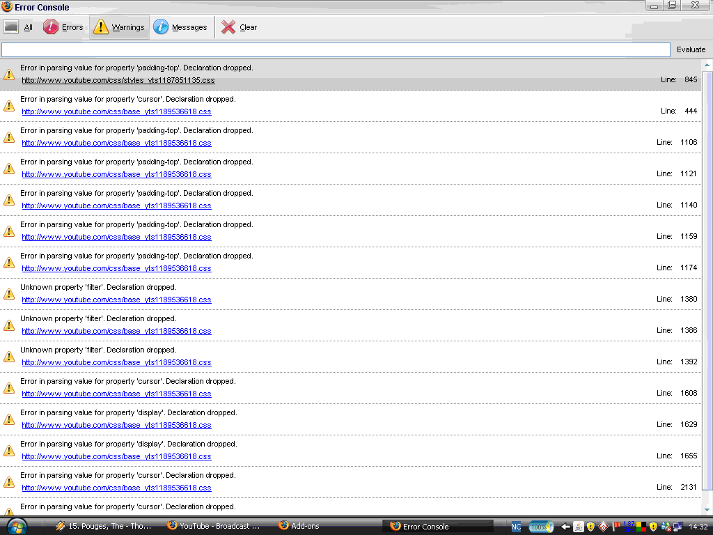Click the Java icon in system tray
The width and height of the screenshot is (713, 535).
(579, 527)
